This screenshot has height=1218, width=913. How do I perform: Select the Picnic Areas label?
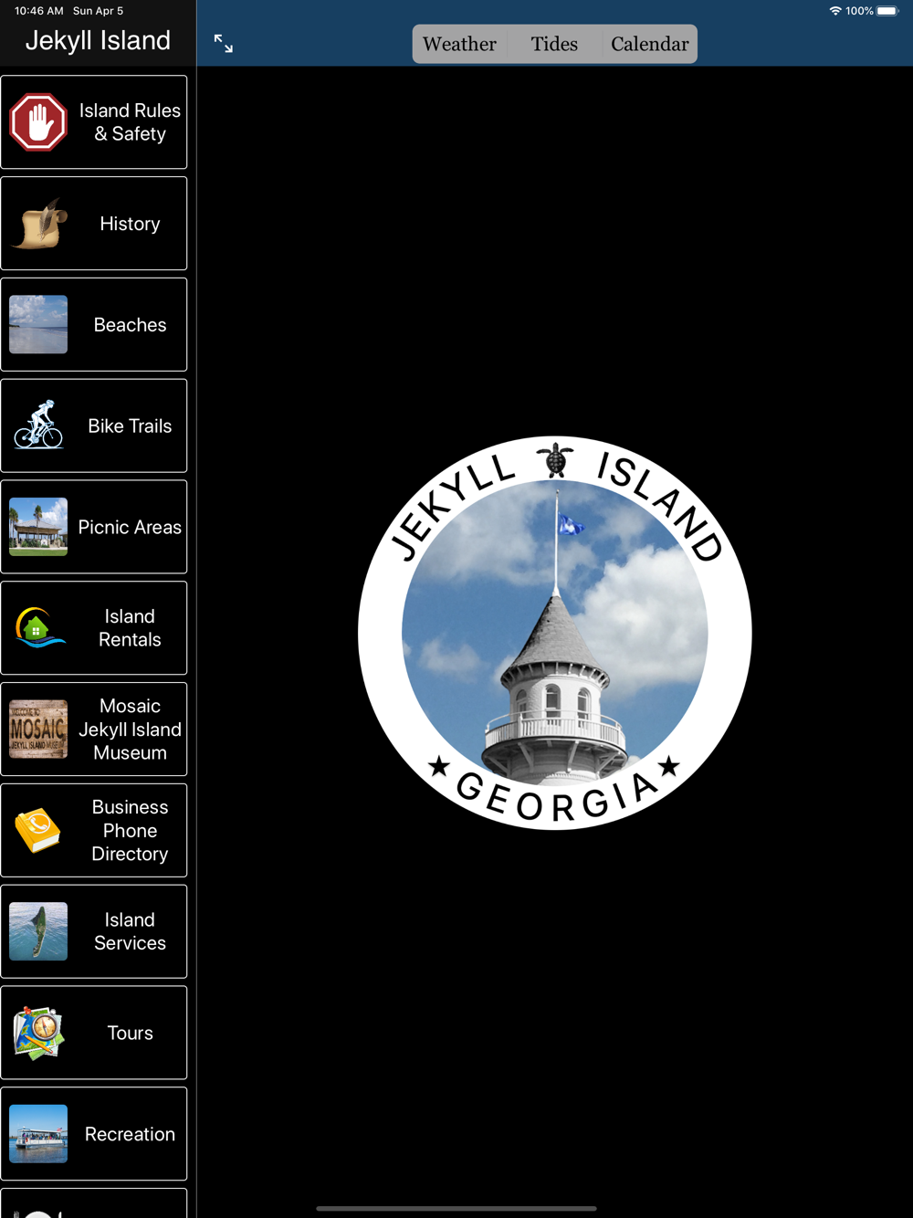(130, 527)
